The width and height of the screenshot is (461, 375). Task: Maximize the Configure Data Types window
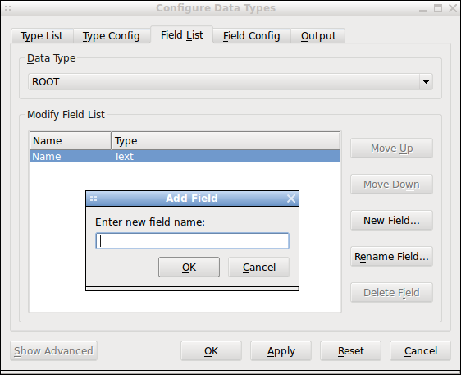[x=438, y=8]
